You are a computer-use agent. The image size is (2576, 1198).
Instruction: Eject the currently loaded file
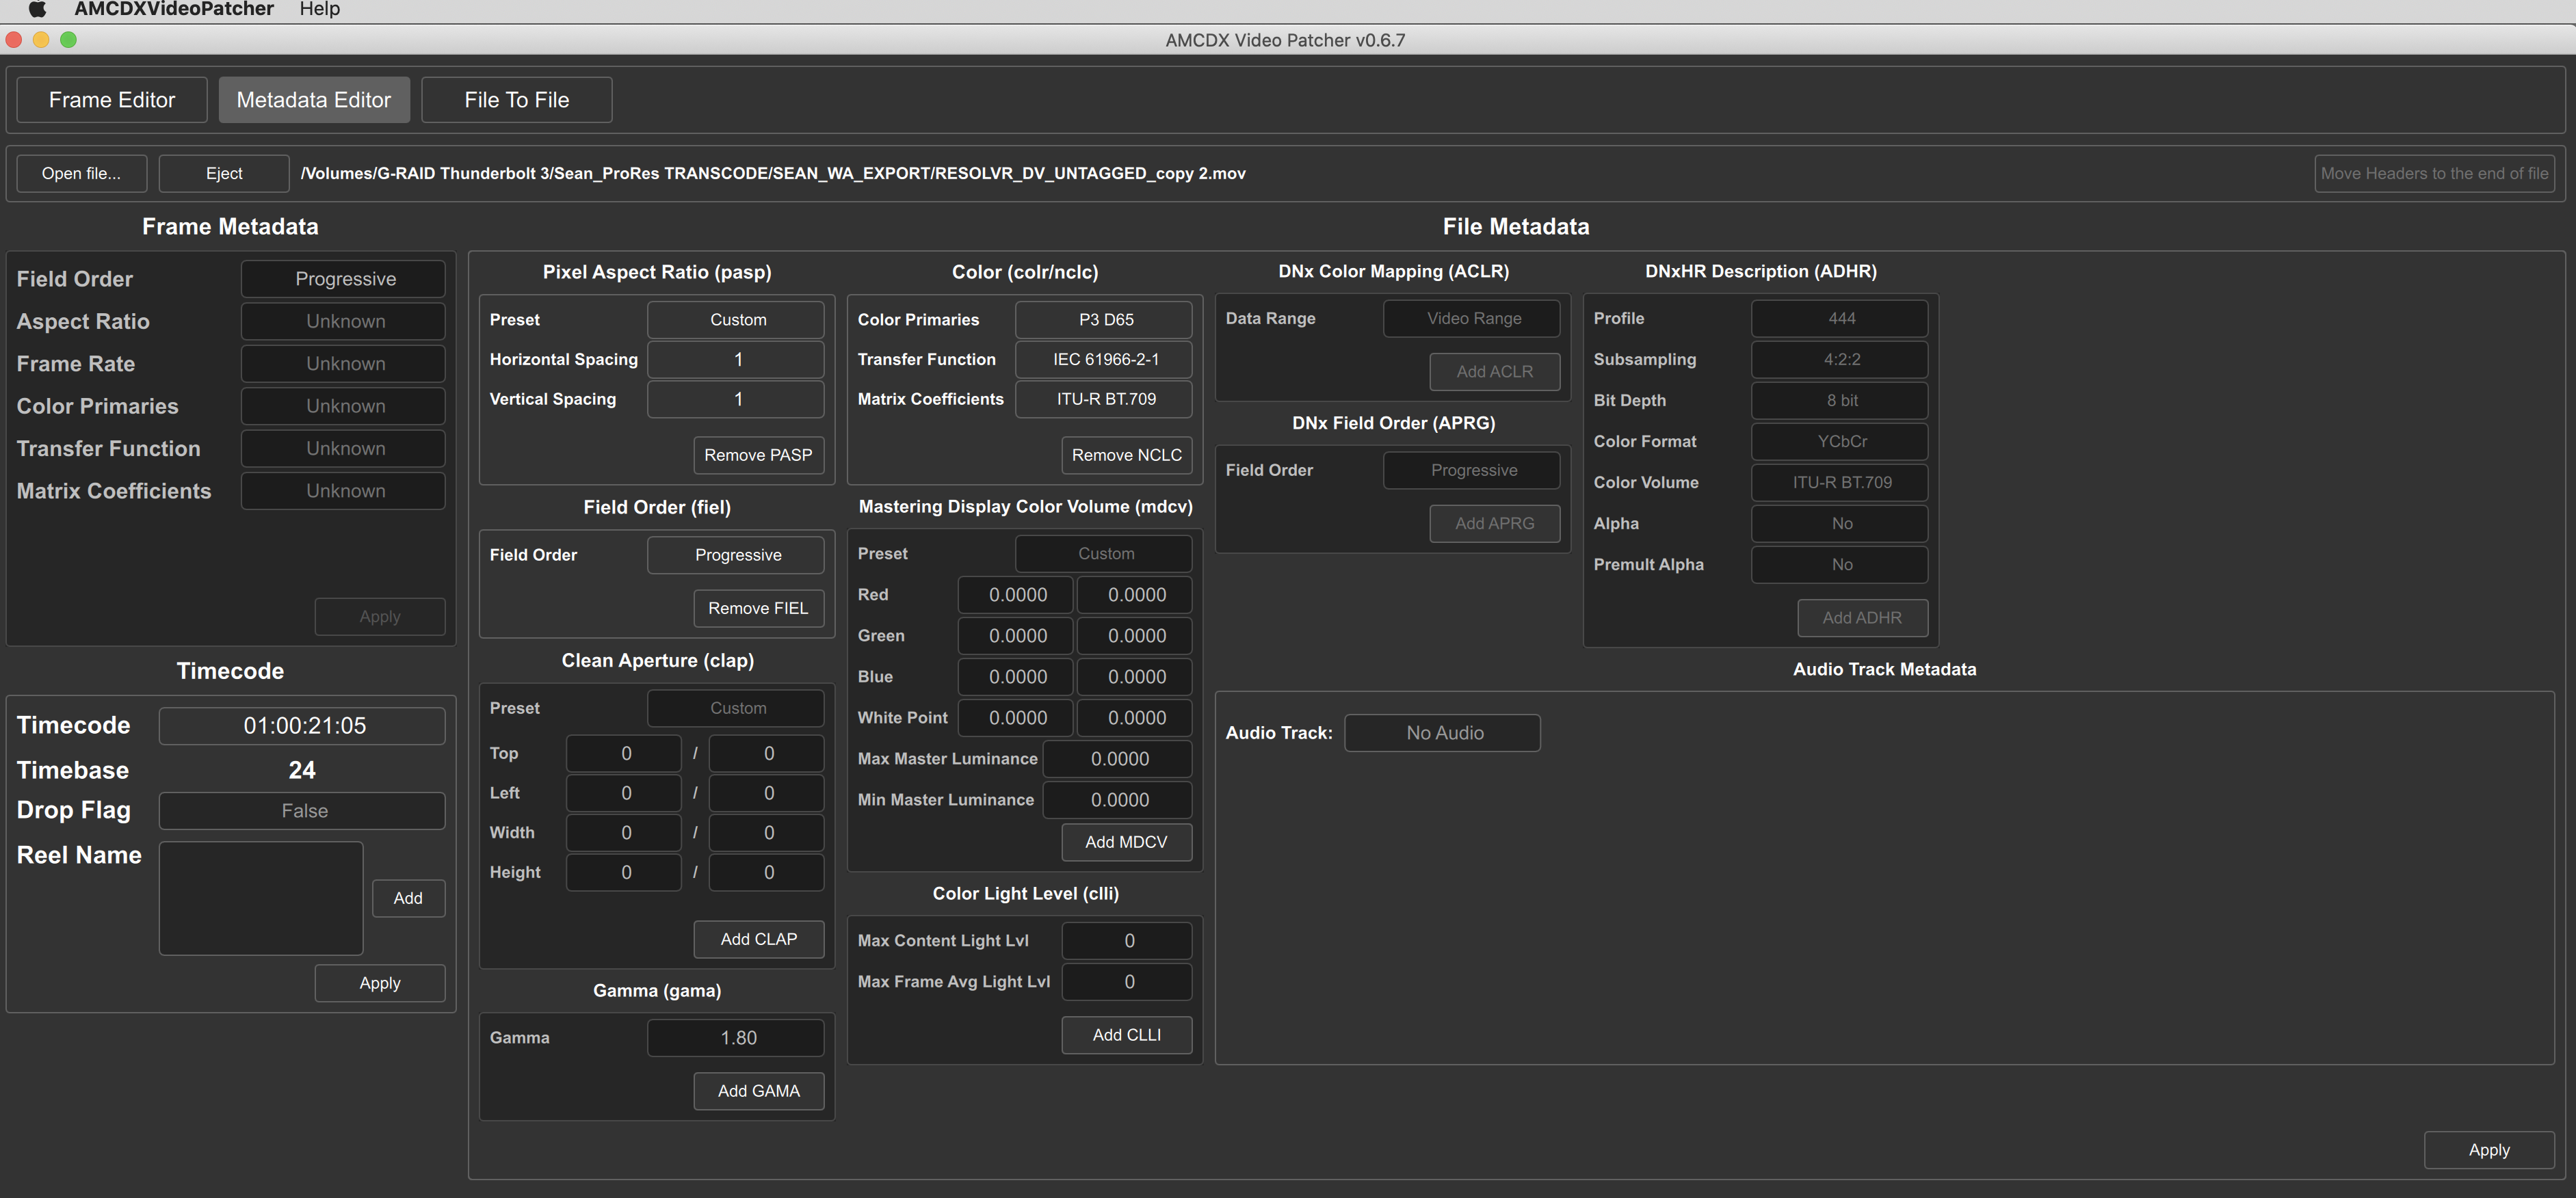click(x=224, y=173)
